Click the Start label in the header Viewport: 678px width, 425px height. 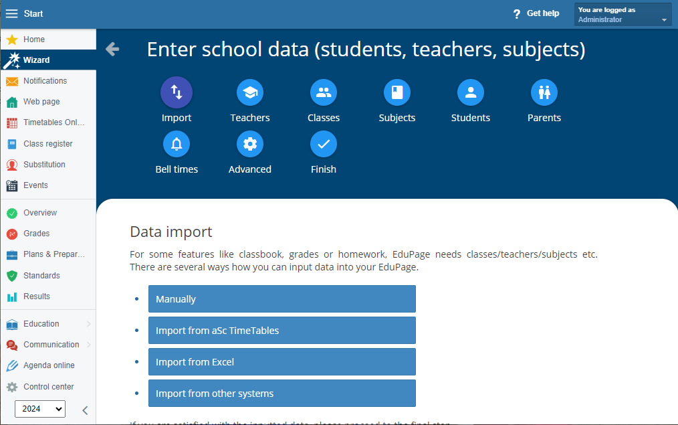tap(33, 14)
